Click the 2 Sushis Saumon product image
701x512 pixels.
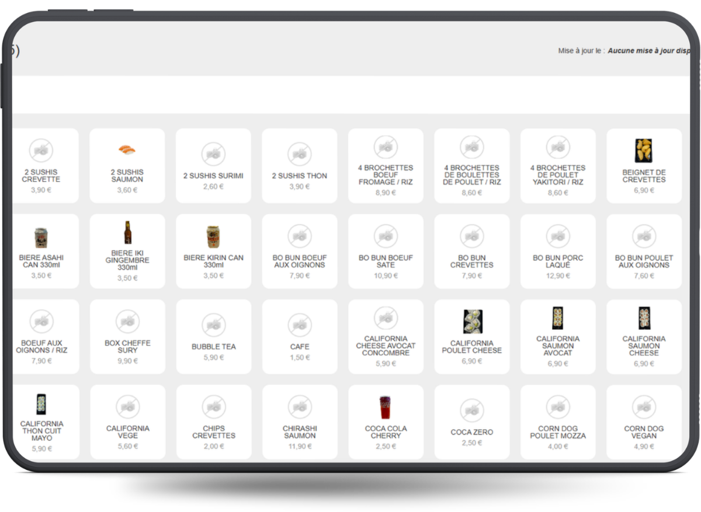(x=127, y=151)
